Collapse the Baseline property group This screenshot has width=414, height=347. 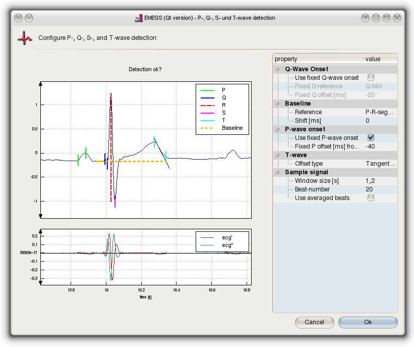click(277, 104)
